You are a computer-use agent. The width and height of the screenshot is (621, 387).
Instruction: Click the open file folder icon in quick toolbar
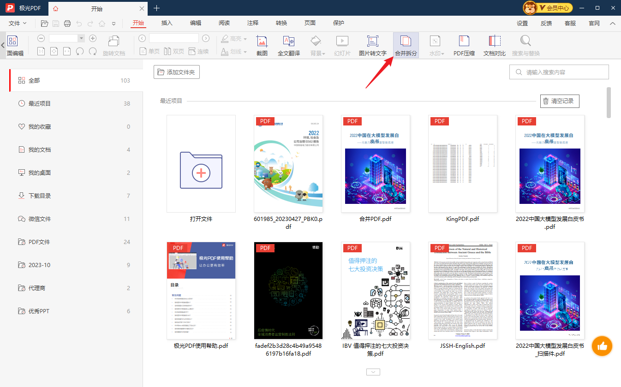[45, 24]
